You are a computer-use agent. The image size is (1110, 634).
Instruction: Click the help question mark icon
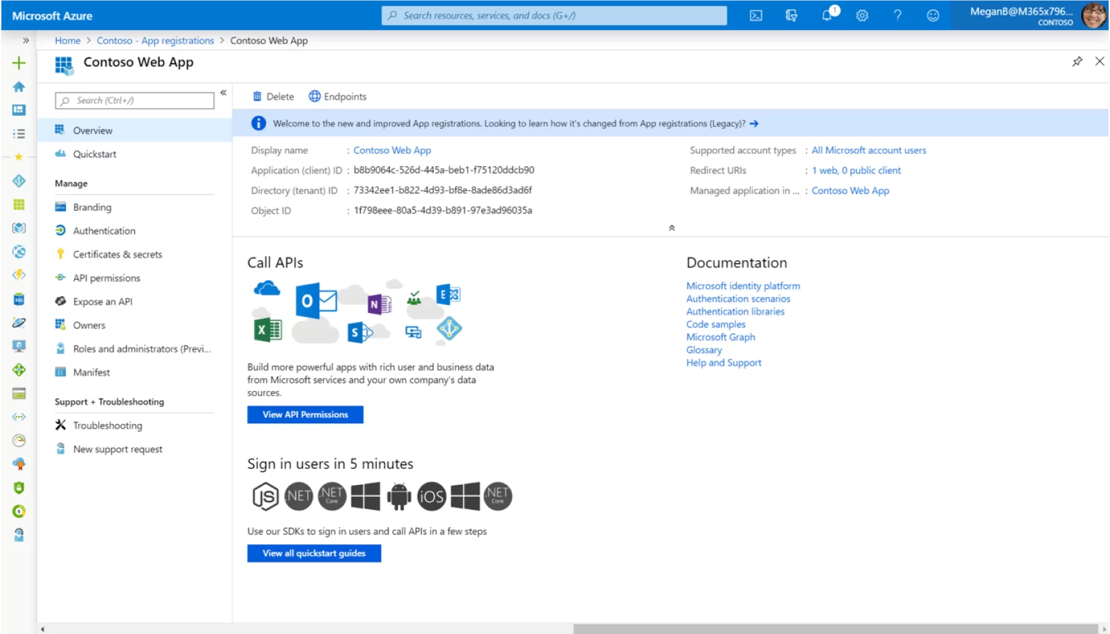coord(897,15)
